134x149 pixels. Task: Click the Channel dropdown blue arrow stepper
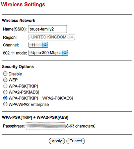click(x=45, y=45)
